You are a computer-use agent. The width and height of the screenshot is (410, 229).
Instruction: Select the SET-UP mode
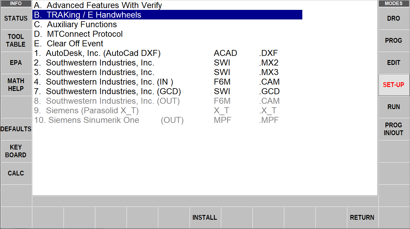394,85
